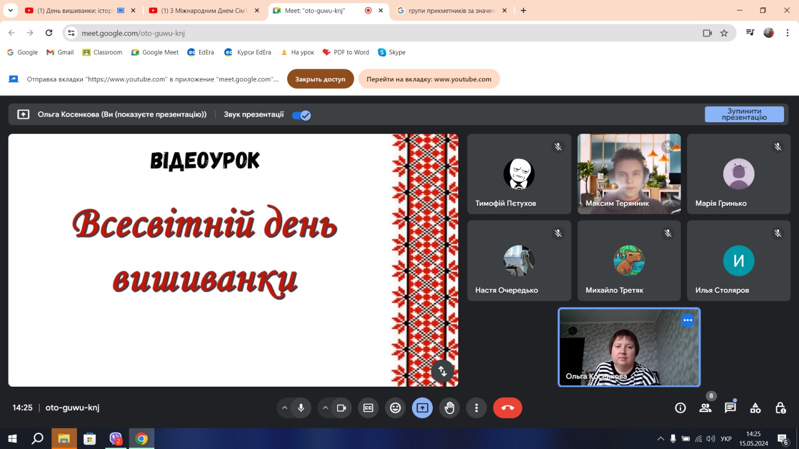This screenshot has width=799, height=449.
Task: Turn off the camera
Action: [x=342, y=408]
